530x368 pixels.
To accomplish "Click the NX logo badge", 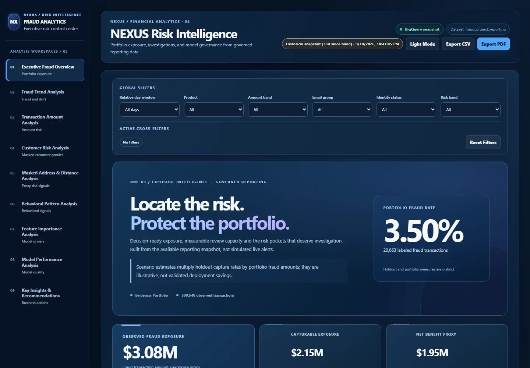I will 14,22.
